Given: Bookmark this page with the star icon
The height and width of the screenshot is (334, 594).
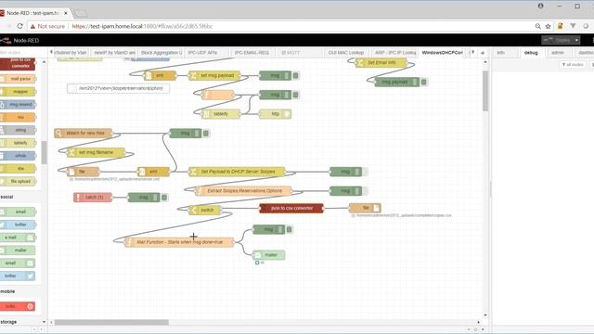Looking at the screenshot, I should point(548,26).
